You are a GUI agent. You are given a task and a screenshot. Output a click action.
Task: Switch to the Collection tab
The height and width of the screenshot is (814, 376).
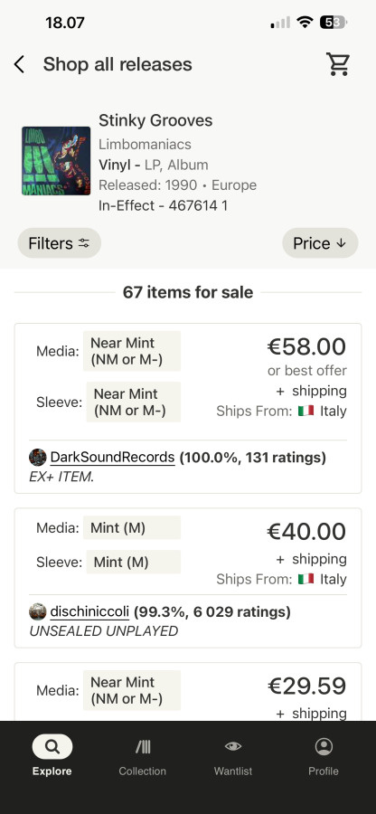point(142,755)
